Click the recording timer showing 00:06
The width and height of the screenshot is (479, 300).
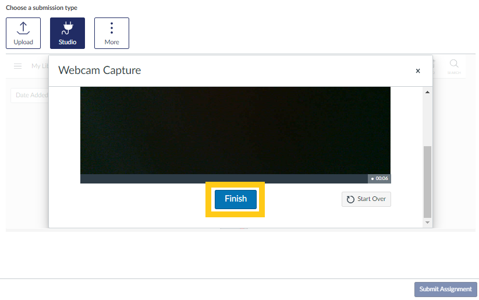380,179
